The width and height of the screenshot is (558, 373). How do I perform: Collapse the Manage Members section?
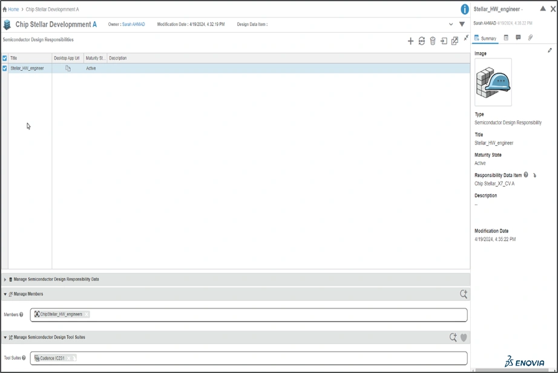[5, 294]
